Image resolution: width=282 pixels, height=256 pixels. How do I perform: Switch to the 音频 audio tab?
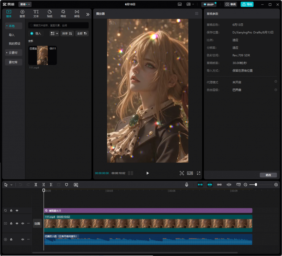coord(22,14)
